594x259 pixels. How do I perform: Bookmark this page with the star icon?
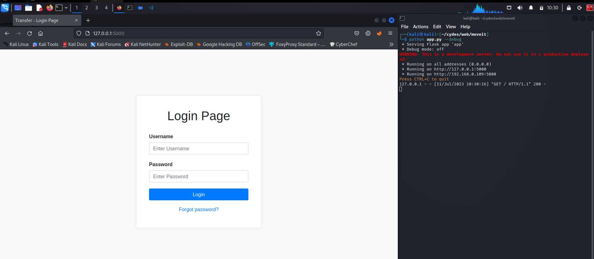318,33
